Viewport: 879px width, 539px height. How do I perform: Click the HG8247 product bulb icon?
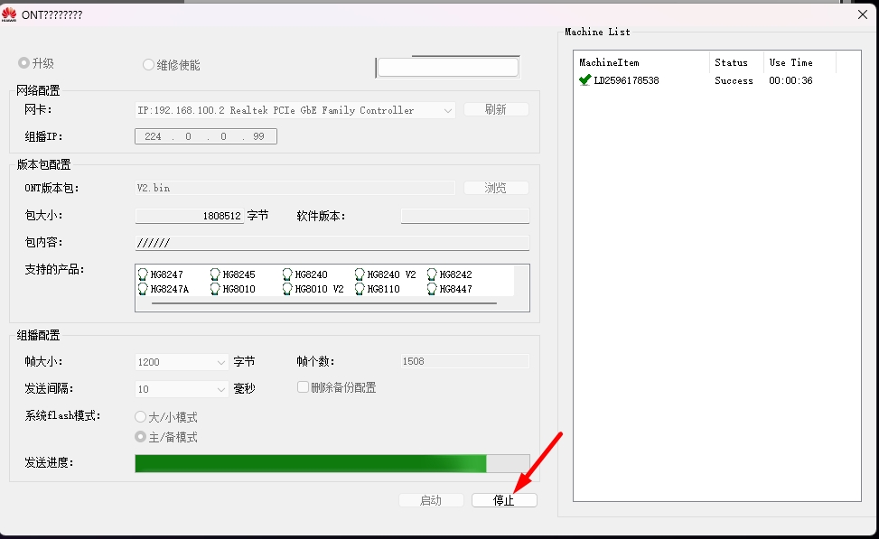point(143,274)
